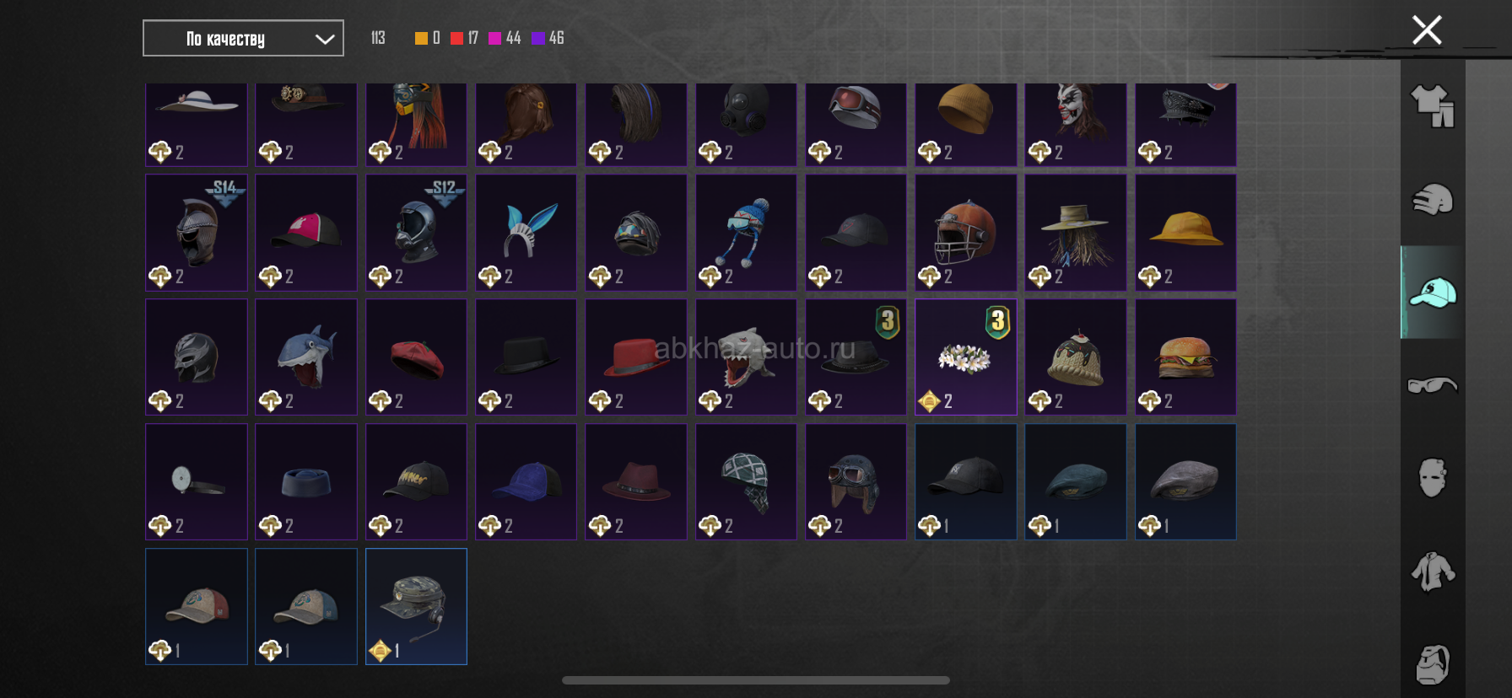Select the white flower crown item
This screenshot has width=1512, height=698.
coord(966,357)
